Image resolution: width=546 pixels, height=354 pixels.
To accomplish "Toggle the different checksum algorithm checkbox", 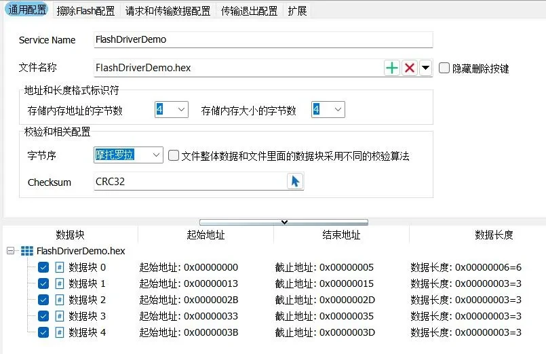I will click(x=174, y=156).
